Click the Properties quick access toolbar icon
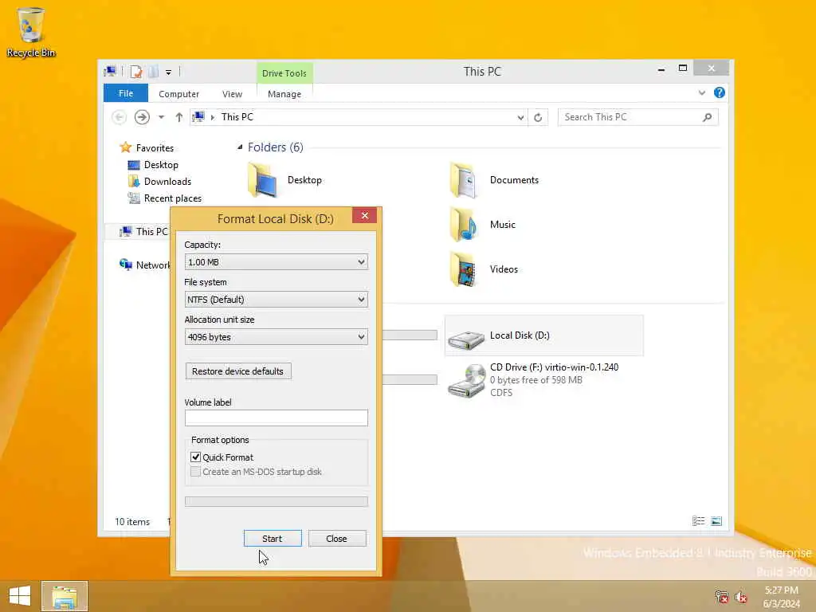Viewport: 816px width, 612px height. coord(136,72)
